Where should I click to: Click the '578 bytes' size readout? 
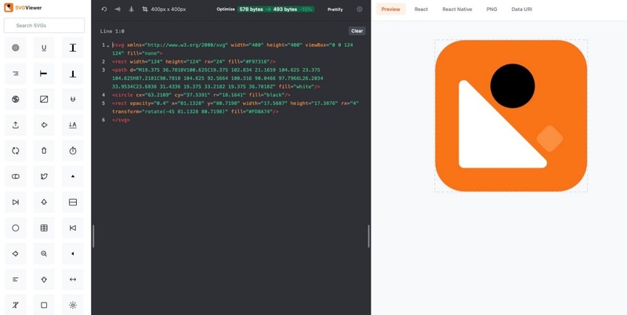coord(251,9)
